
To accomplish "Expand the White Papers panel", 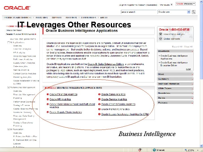I will point(175,88).
